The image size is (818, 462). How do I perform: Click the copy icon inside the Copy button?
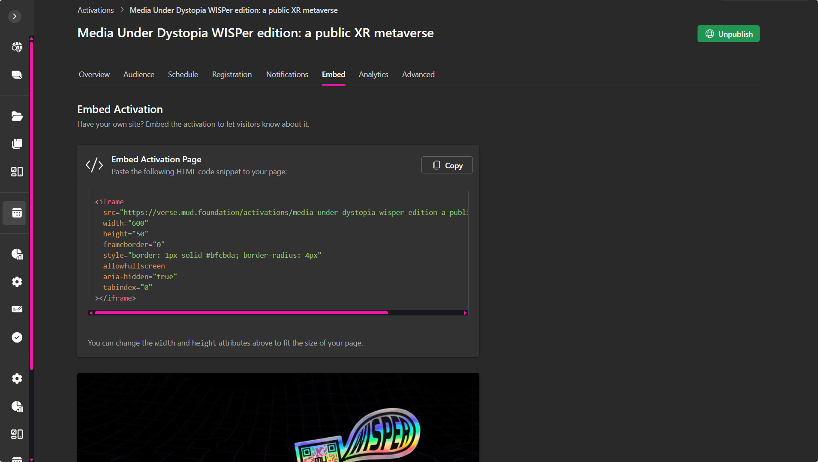(436, 165)
